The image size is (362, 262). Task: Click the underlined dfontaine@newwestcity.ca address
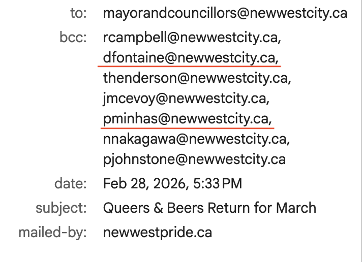coord(191,58)
